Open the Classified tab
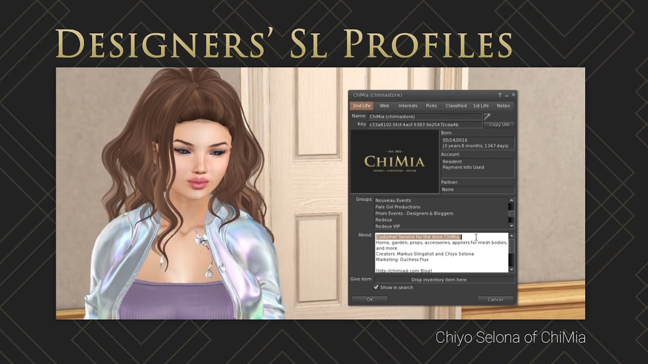The width and height of the screenshot is (648, 364). coord(456,106)
